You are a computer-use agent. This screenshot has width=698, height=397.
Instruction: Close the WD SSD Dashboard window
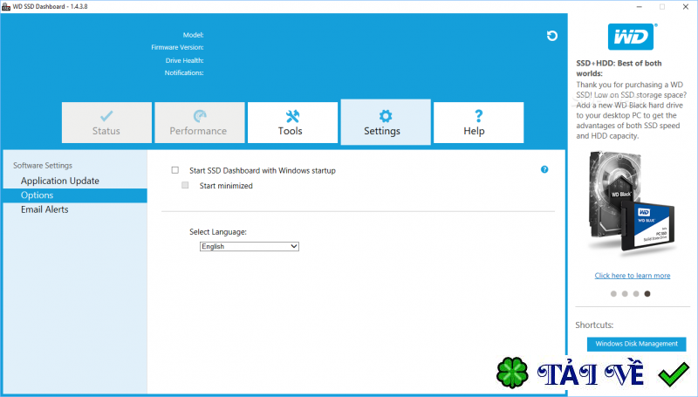coord(686,7)
